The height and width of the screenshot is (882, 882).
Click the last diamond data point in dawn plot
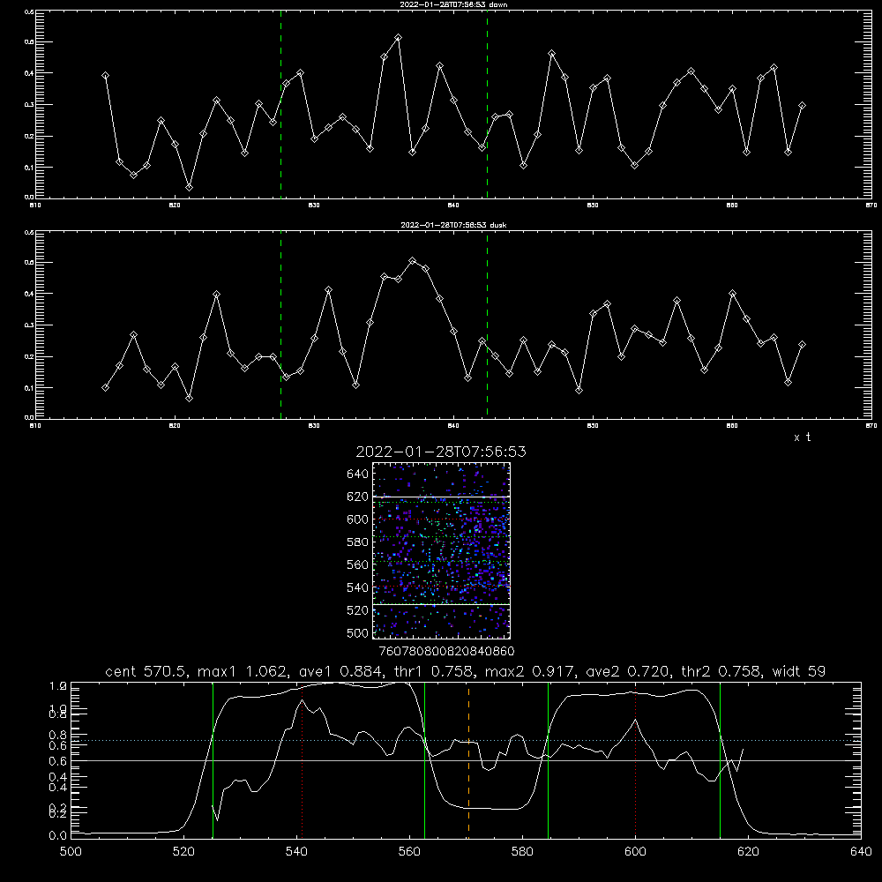pos(802,105)
